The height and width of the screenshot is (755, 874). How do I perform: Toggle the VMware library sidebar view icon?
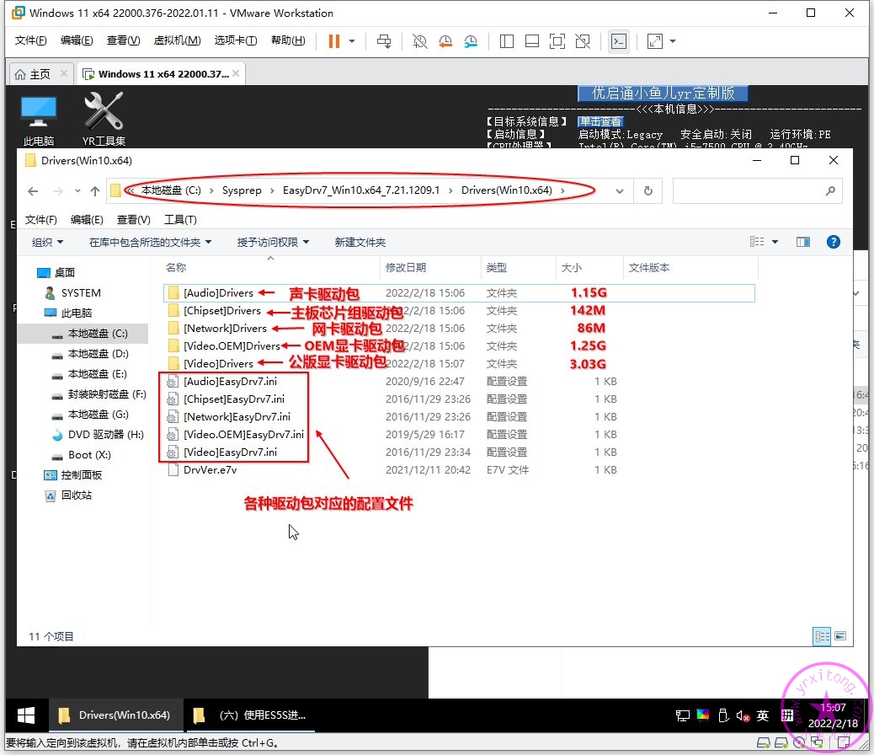tap(507, 41)
